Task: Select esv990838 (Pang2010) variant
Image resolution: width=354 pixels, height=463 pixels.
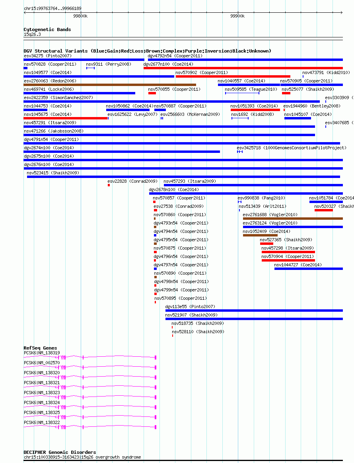Action: [x=261, y=198]
